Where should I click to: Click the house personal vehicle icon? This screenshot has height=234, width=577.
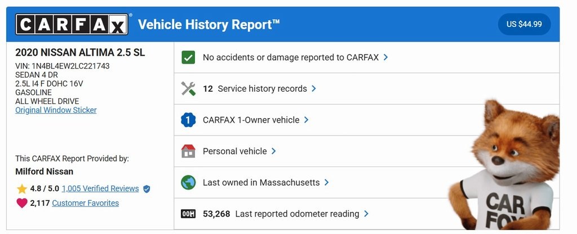point(188,151)
